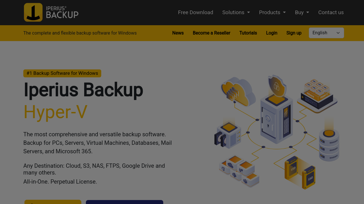Visit the Tutorials page
Screen dimensions: 364x204
(x=248, y=33)
